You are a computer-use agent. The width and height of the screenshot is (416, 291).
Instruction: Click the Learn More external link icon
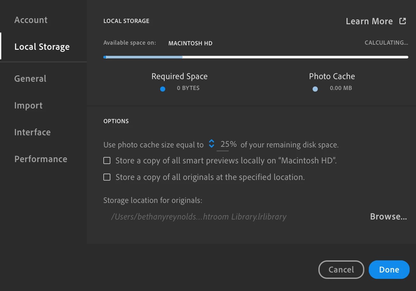click(403, 21)
